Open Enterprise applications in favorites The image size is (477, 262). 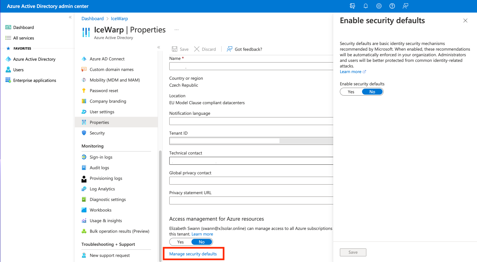34,80
